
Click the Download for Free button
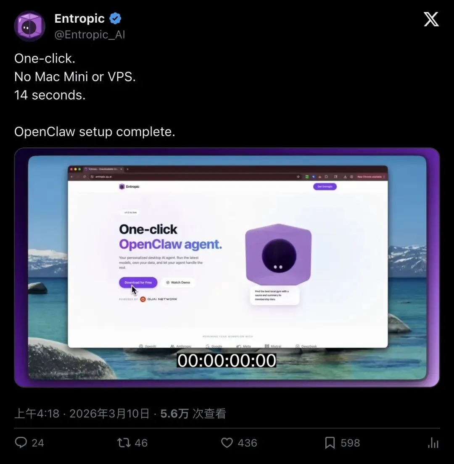pos(138,282)
